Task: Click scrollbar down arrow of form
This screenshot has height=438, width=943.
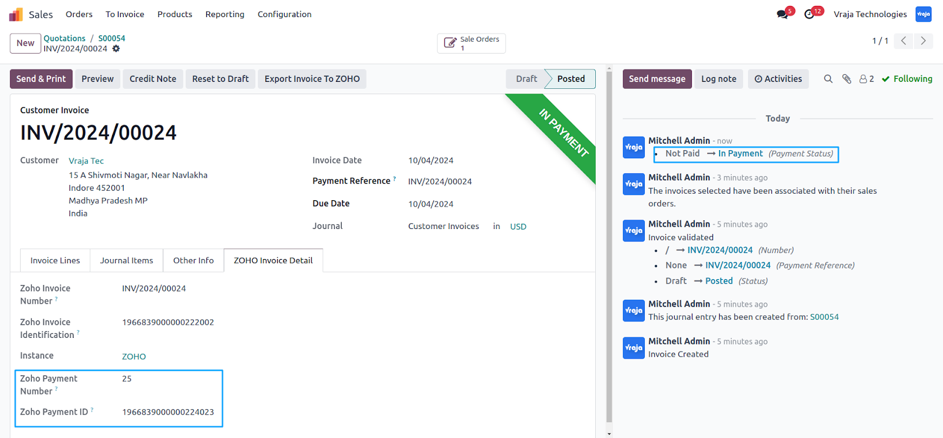Action: coord(609,434)
